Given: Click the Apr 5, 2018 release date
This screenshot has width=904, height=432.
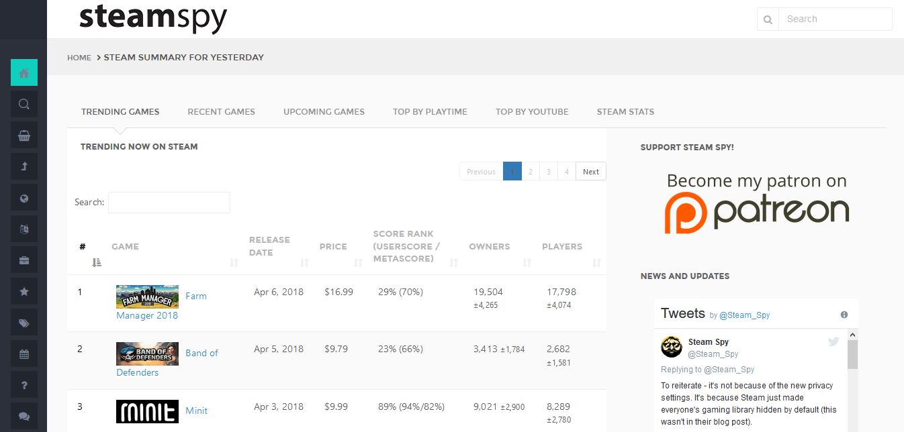Looking at the screenshot, I should point(279,349).
